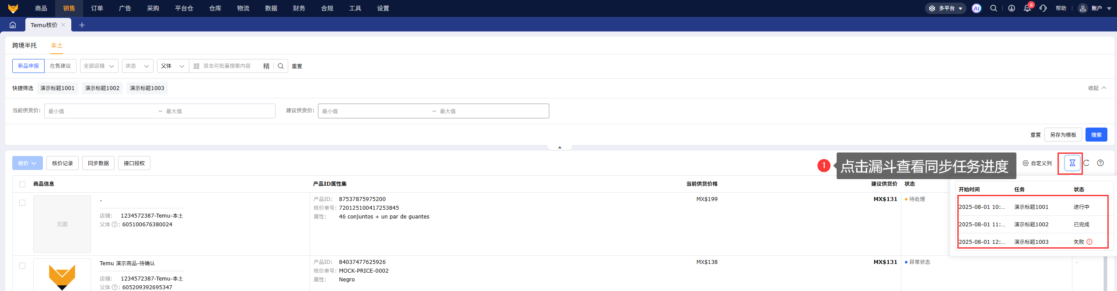Select the 在售建议 filter button
The image size is (1117, 291).
pos(60,66)
